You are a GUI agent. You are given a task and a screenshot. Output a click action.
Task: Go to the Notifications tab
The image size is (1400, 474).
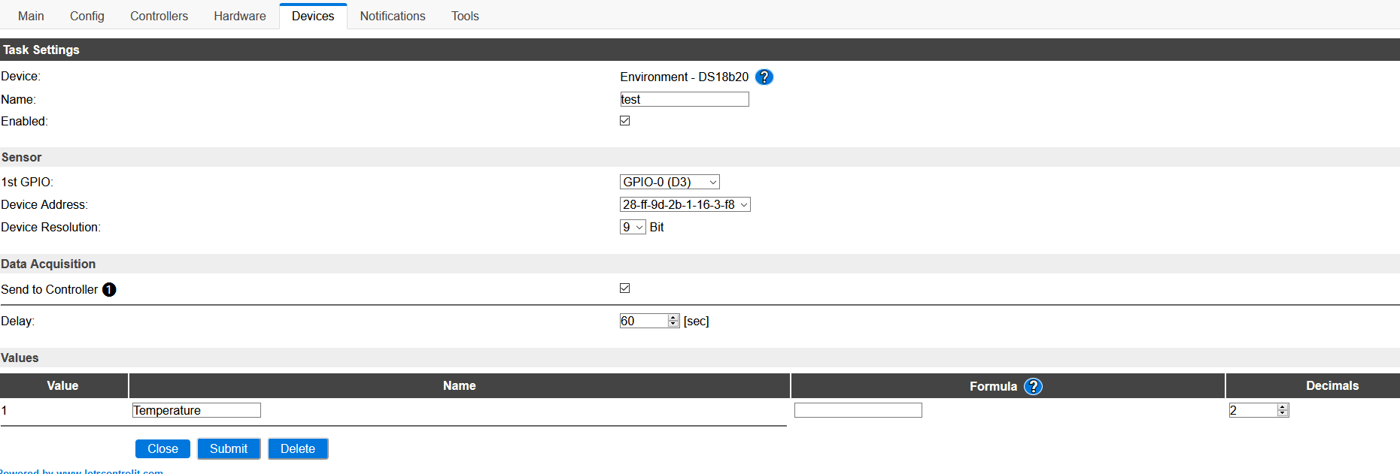393,16
